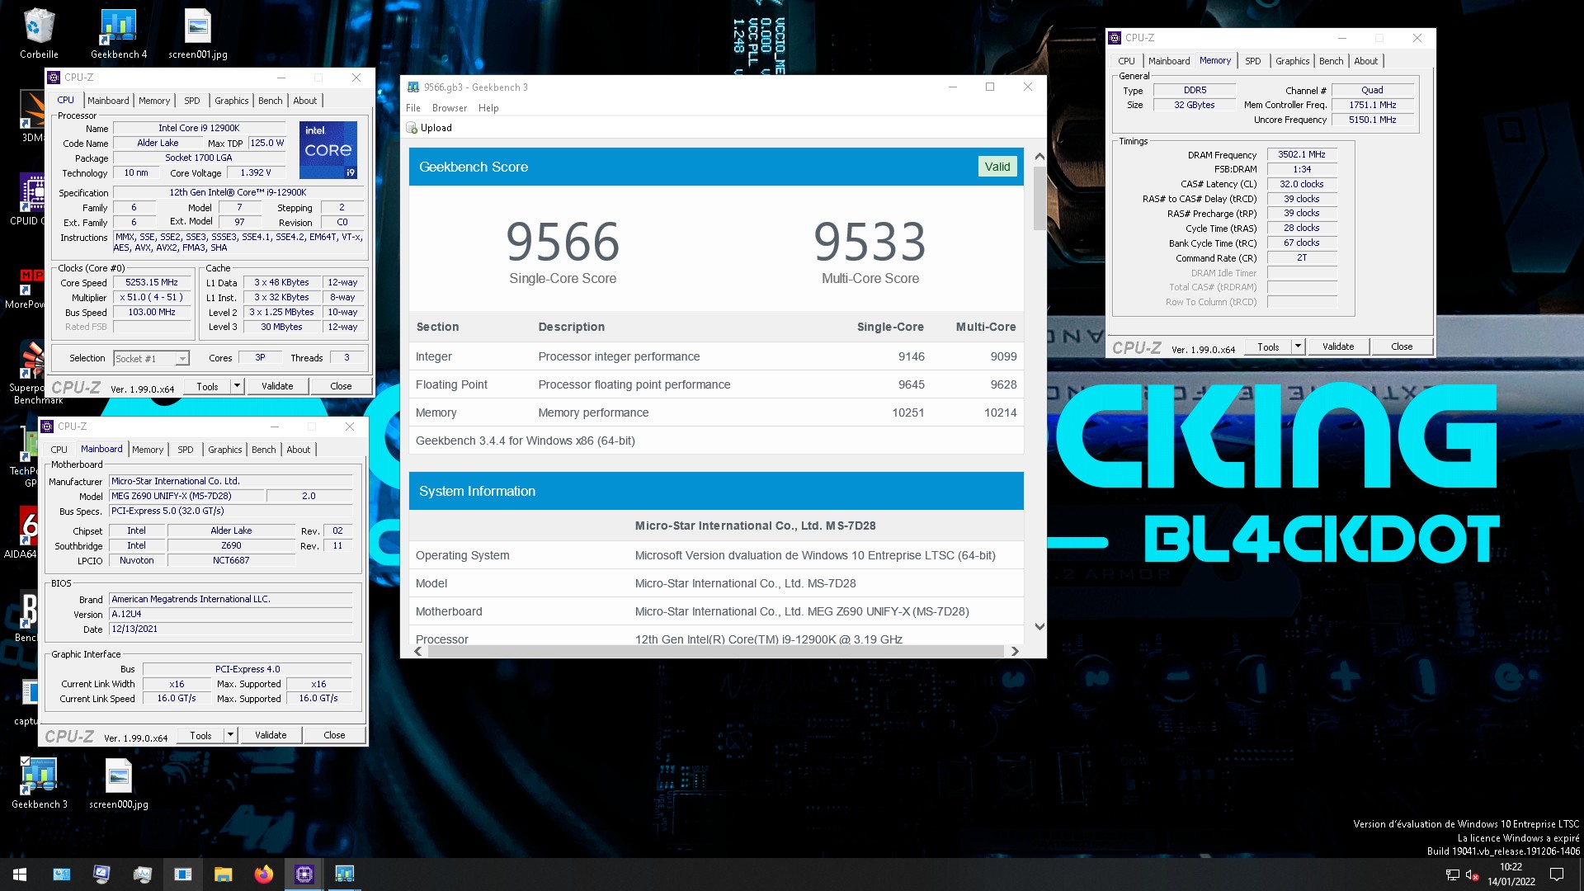The height and width of the screenshot is (891, 1584).
Task: Switch to SPD tab in top-left CPU-Z
Action: (192, 101)
